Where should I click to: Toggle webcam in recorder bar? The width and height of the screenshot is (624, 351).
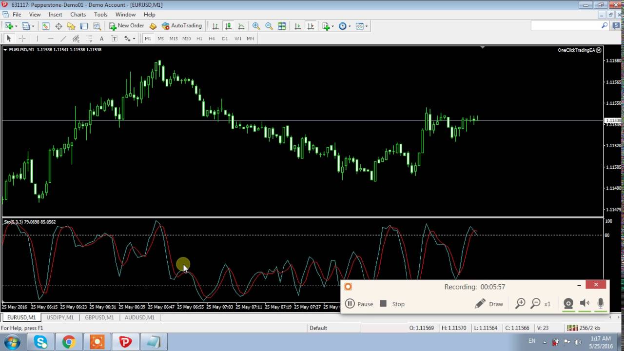[568, 304]
